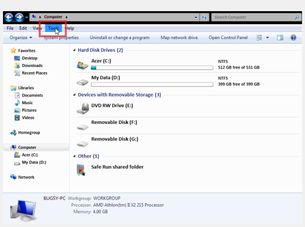Expand the address bar history dropdown
This screenshot has height=227, width=305.
[x=196, y=17]
